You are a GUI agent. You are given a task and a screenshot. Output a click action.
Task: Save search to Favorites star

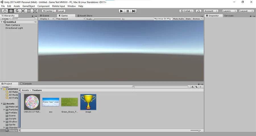click(201, 87)
